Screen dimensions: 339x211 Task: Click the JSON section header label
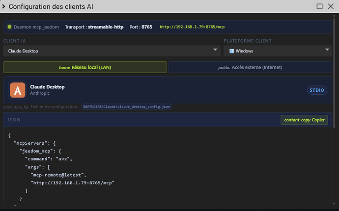(14, 120)
